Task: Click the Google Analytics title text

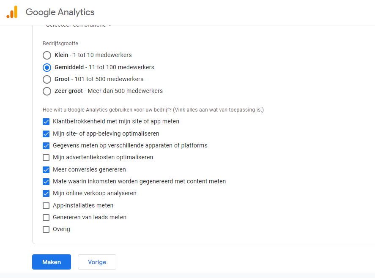Action: point(60,12)
